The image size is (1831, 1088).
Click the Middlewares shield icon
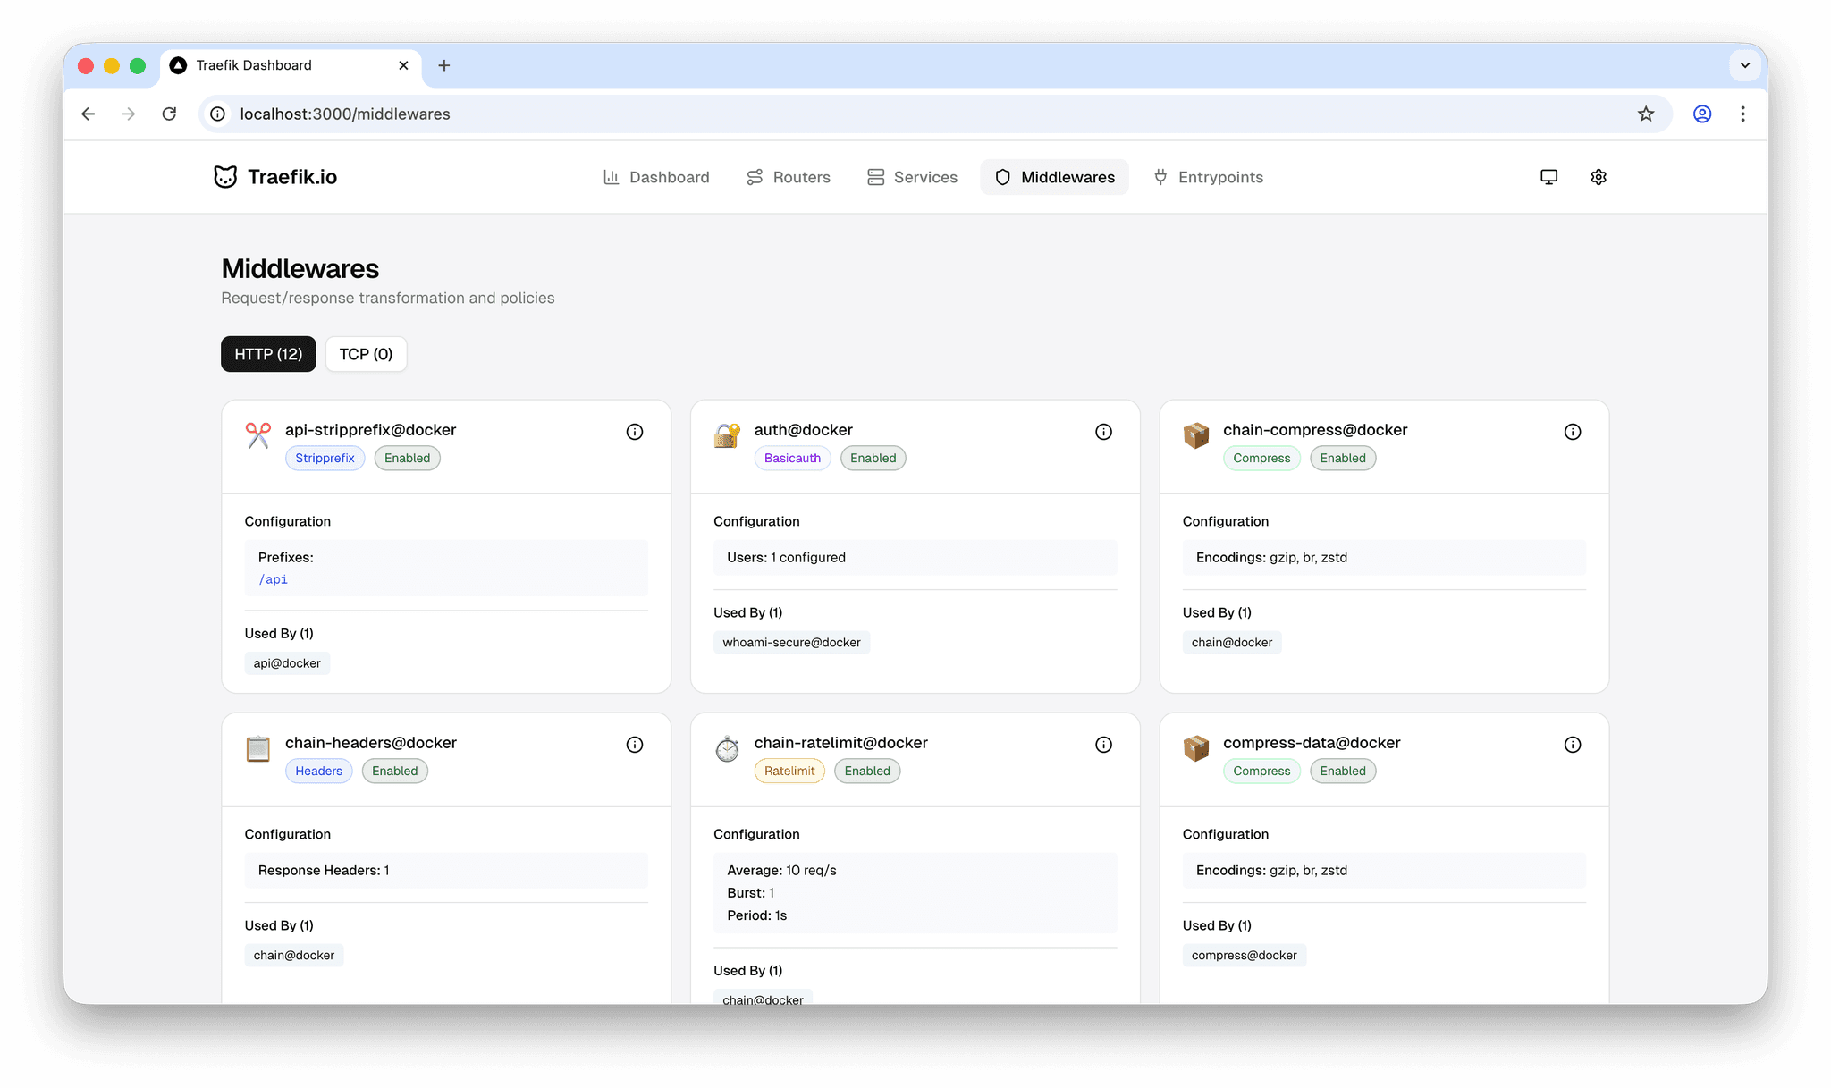[x=1003, y=176]
